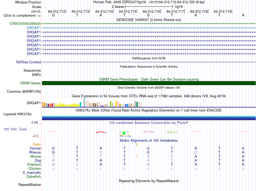Viewport: 256px width, 191px height.
Task: Click the RepeatMasker track label
Action: (x=30, y=185)
